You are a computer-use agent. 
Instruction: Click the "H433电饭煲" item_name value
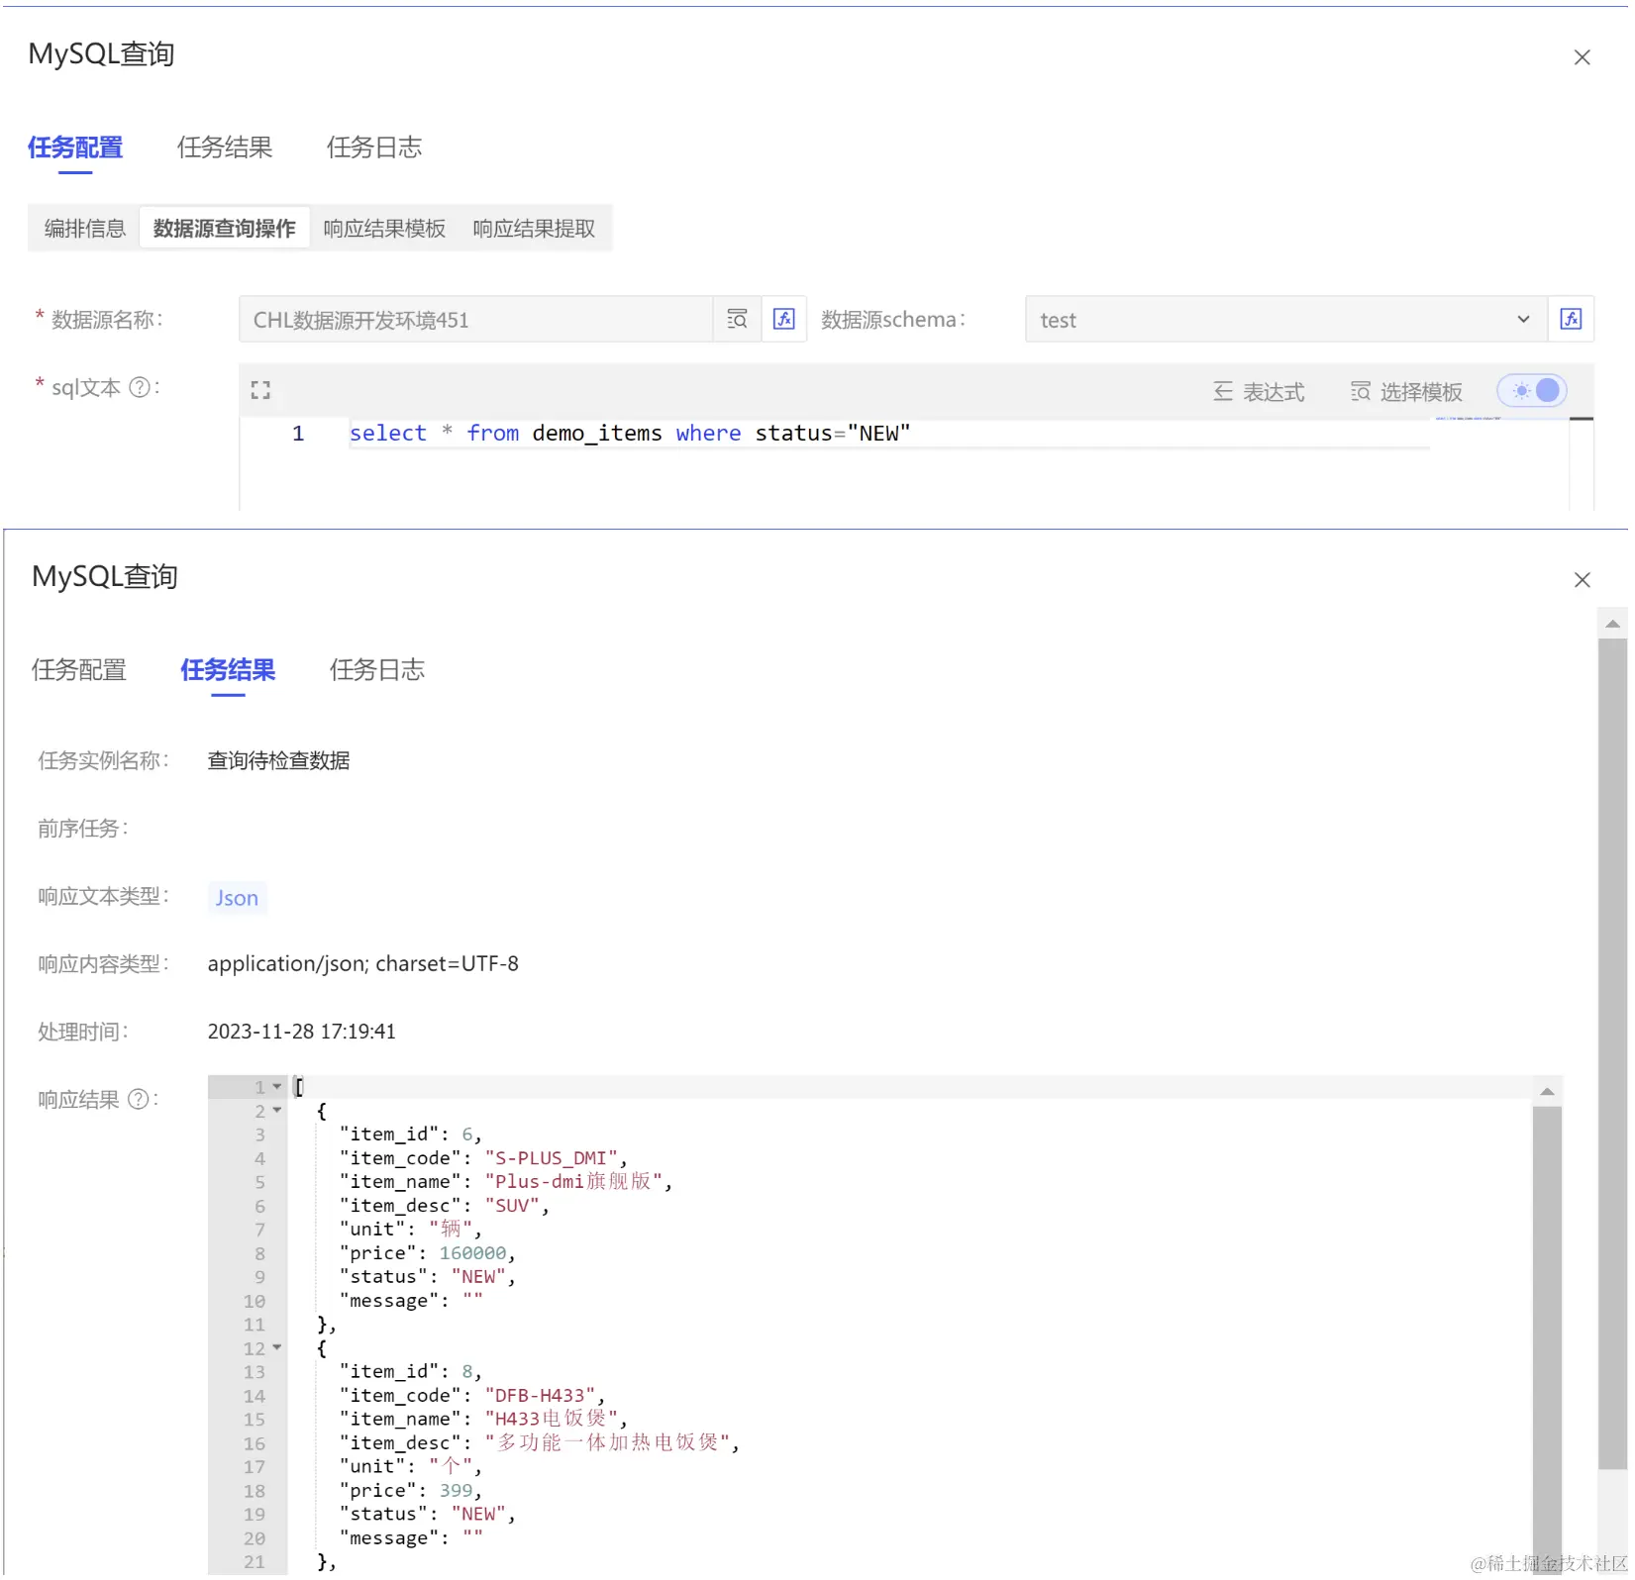[551, 1420]
